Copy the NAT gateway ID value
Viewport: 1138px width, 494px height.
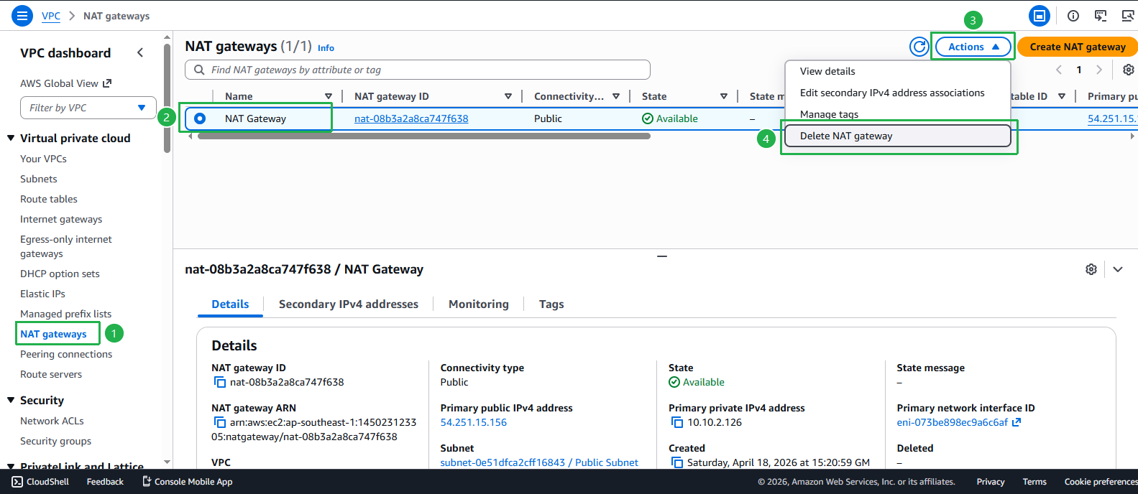coord(220,382)
